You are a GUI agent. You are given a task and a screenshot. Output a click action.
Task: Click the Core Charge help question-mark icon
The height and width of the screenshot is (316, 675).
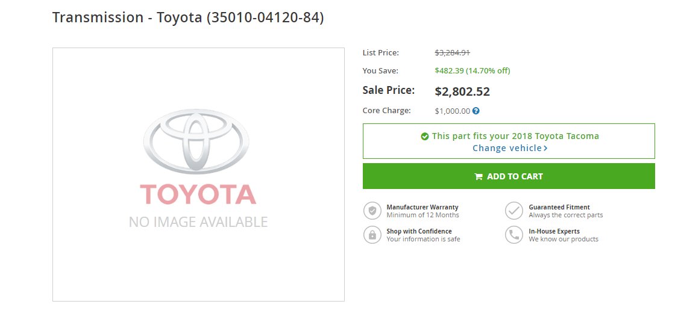[476, 111]
